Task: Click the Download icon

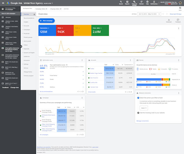Action: (169, 20)
